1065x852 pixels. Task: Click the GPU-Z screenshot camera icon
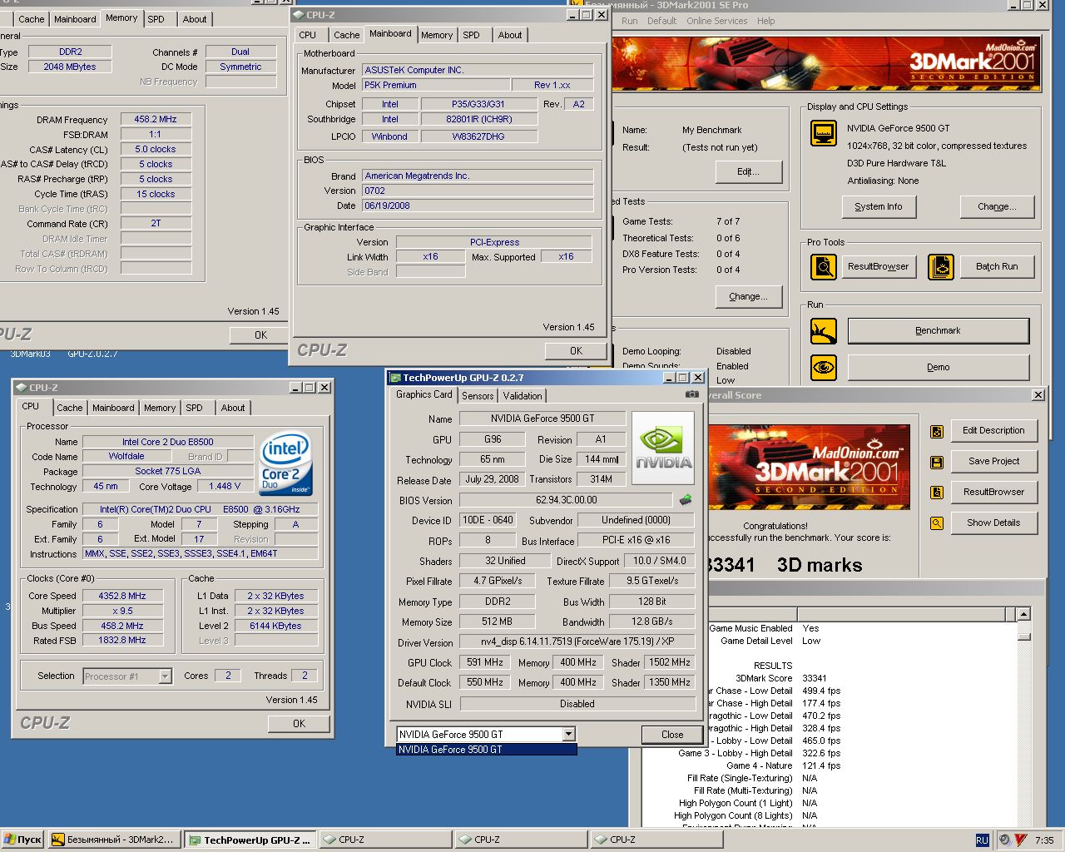pos(691,394)
